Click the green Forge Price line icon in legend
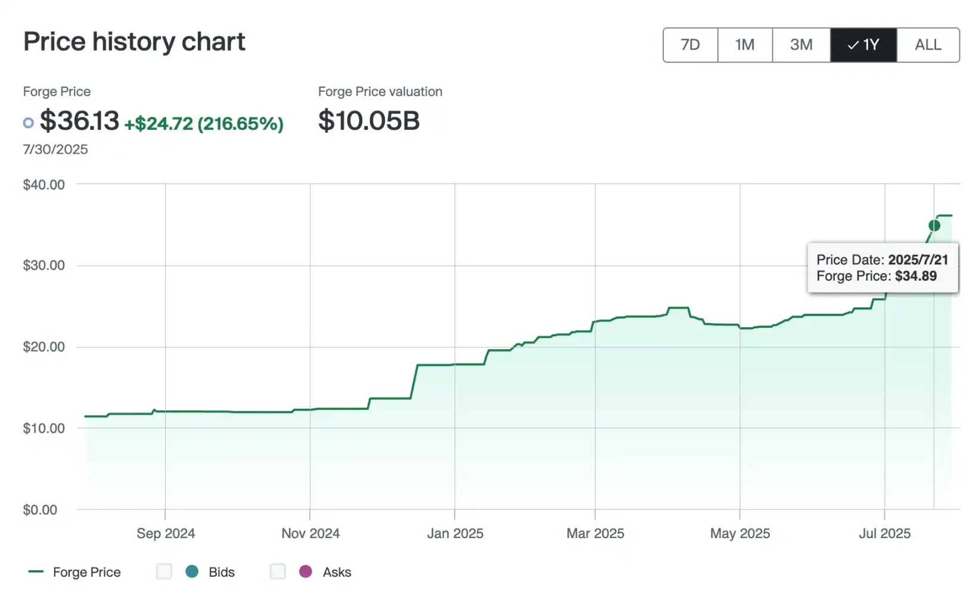 [36, 571]
